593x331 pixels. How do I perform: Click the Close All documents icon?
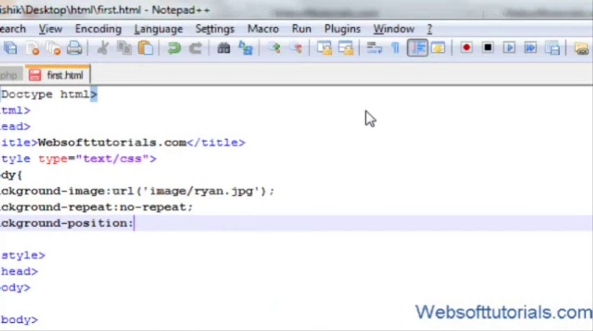53,48
